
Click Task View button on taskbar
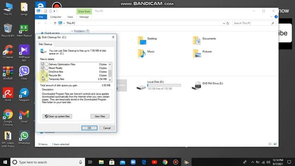point(90,162)
